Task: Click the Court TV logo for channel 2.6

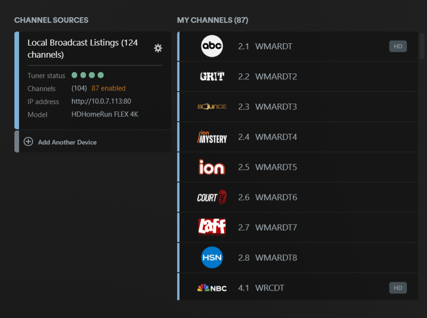Action: click(212, 197)
